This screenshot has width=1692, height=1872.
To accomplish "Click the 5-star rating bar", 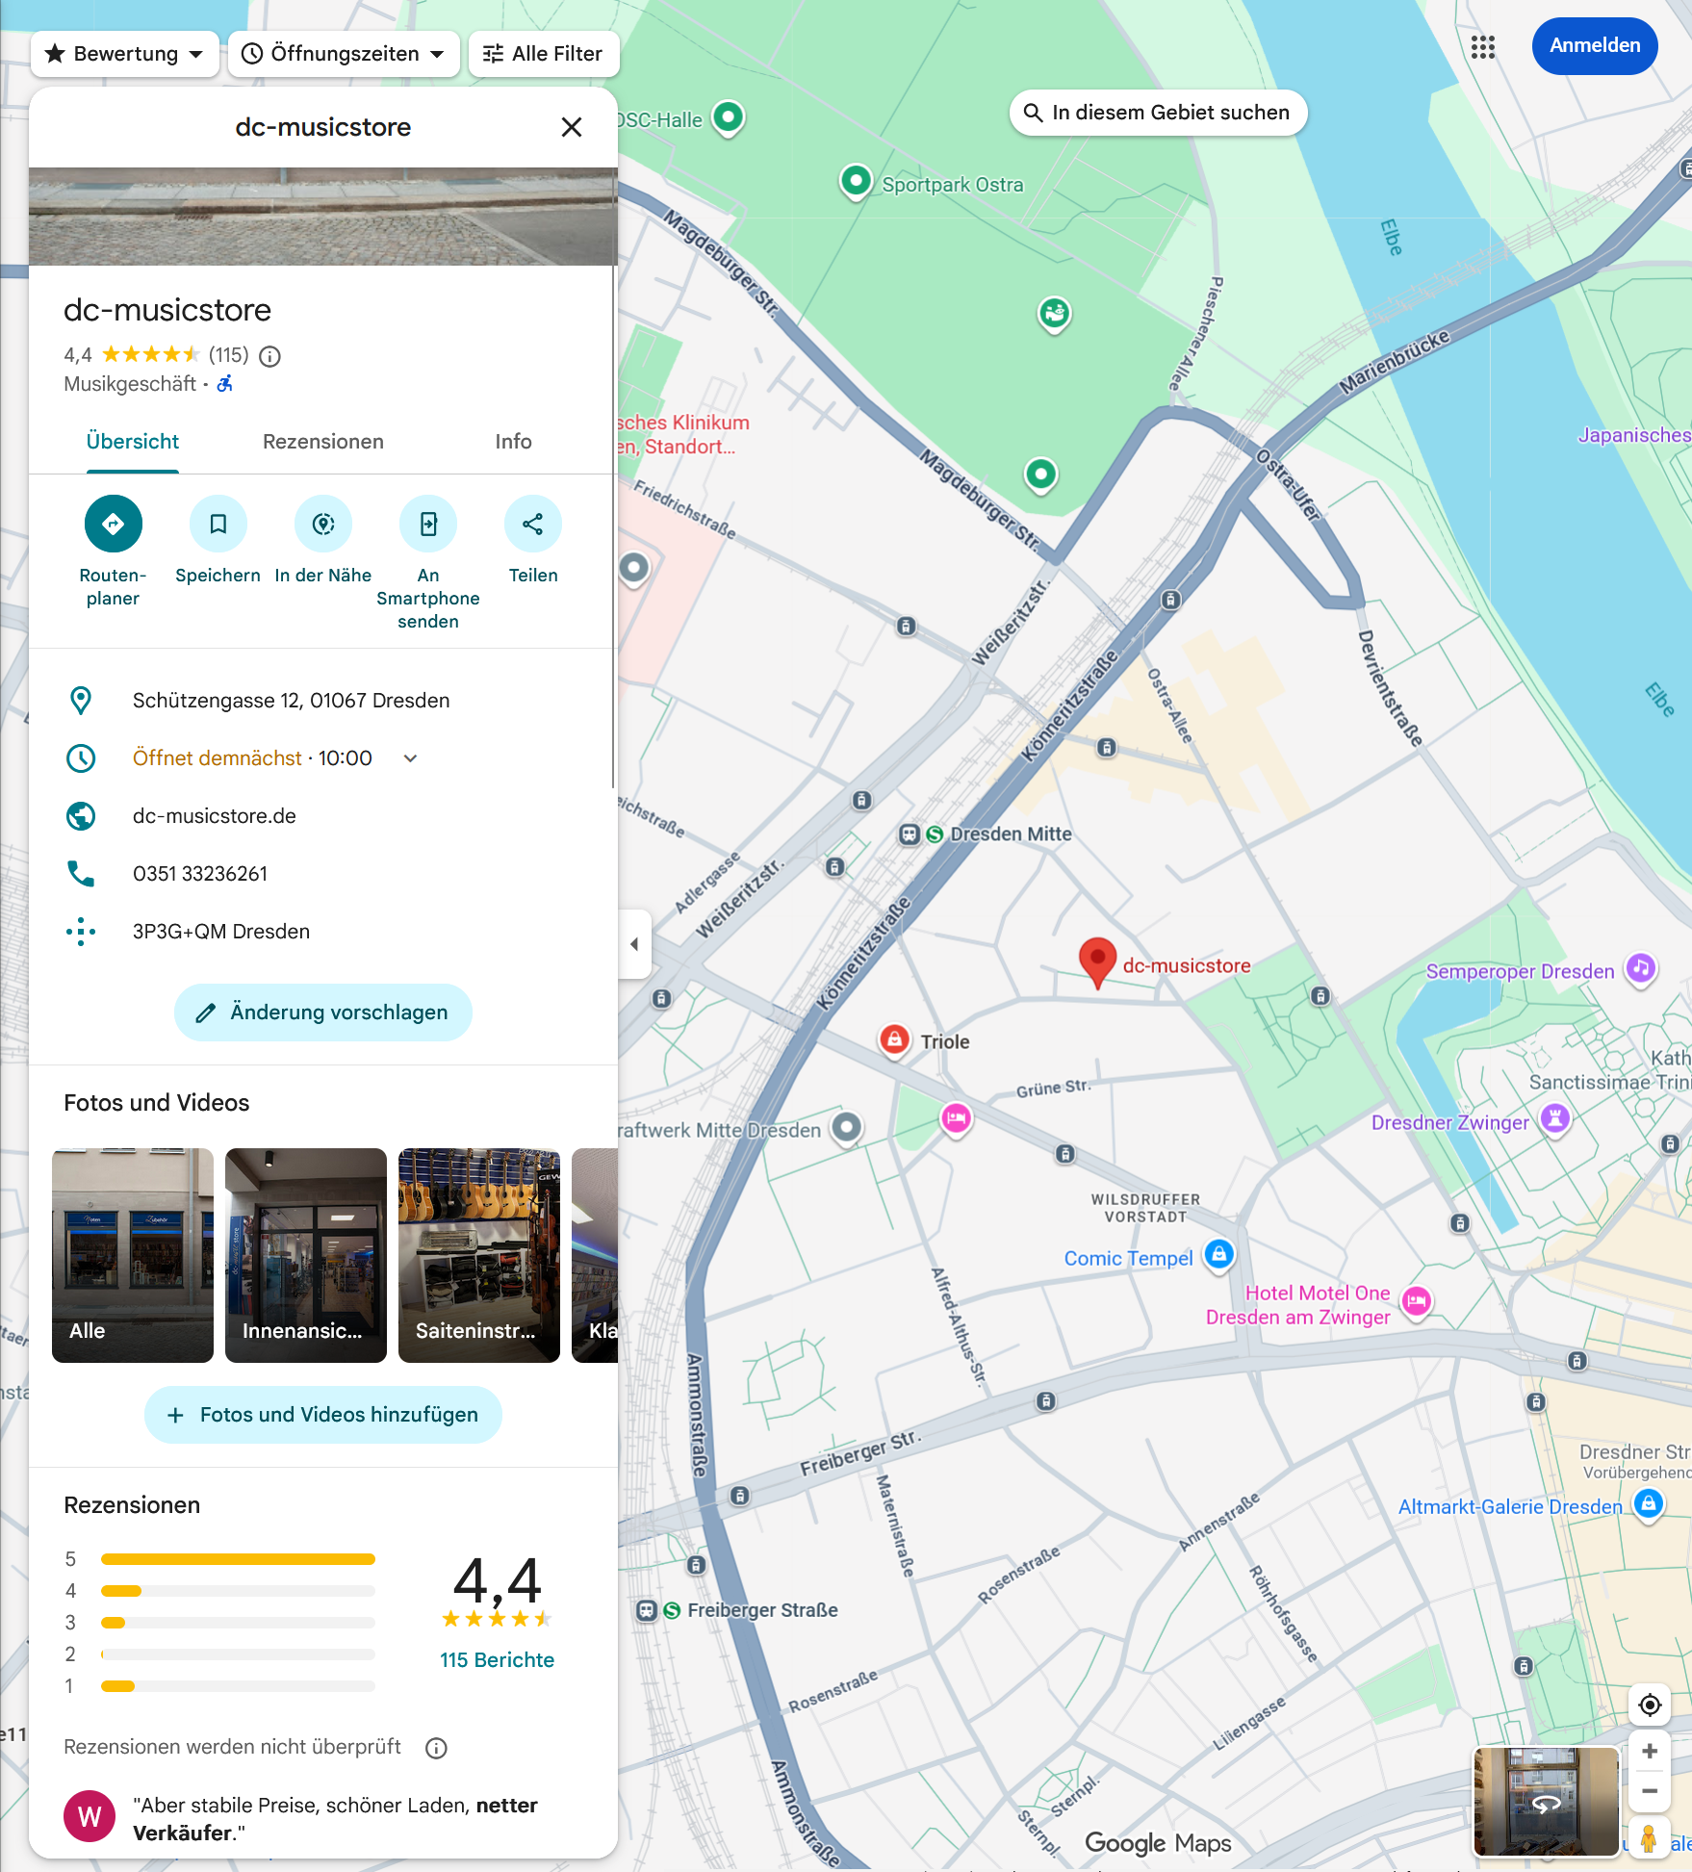I will [238, 1559].
